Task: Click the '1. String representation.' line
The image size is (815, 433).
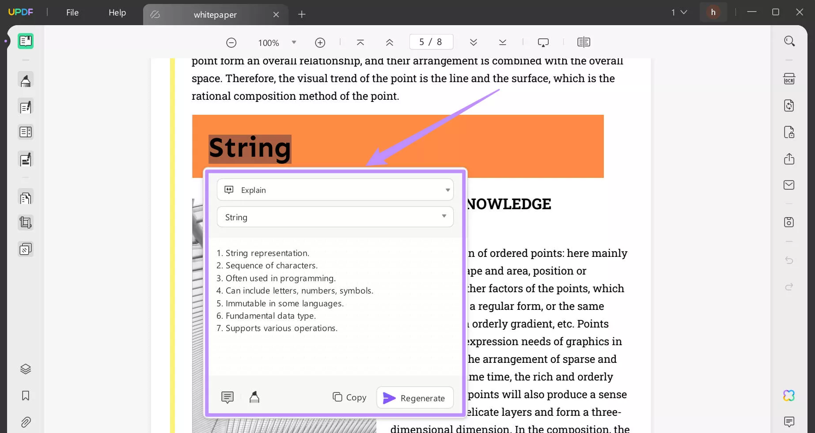Action: (263, 253)
